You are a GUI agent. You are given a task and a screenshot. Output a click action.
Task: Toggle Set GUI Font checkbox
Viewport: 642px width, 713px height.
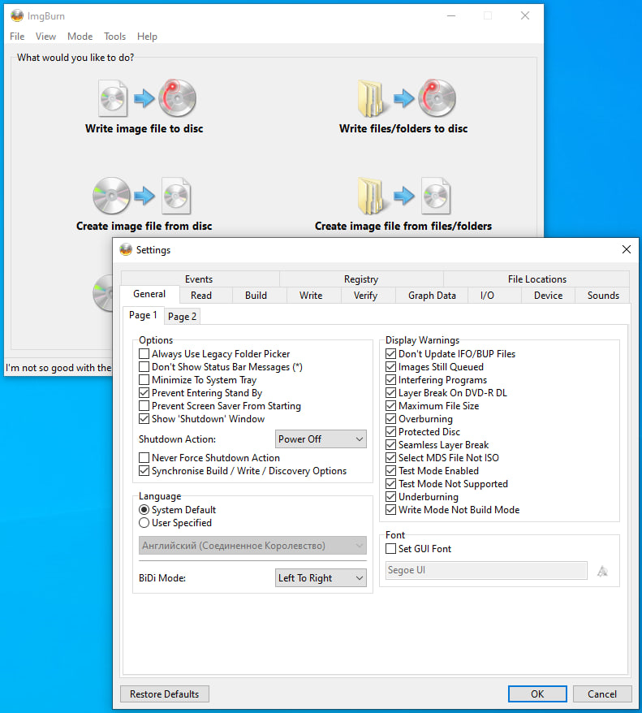pos(390,549)
